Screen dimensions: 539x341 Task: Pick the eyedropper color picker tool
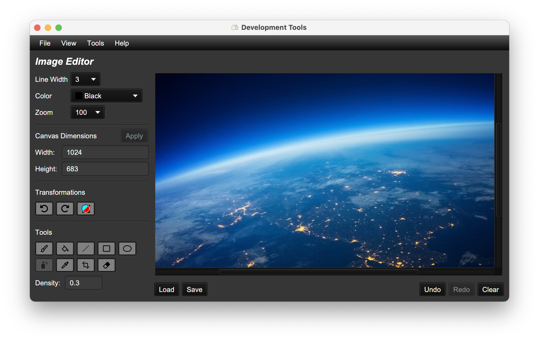pyautogui.click(x=65, y=265)
